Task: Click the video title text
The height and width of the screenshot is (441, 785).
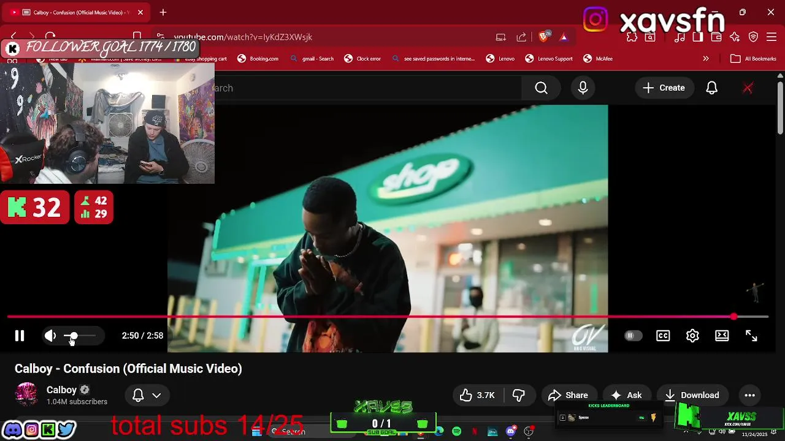Action: tap(128, 369)
